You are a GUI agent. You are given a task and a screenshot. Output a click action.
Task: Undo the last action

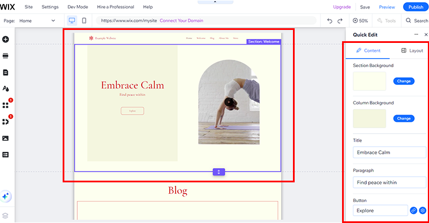[x=330, y=21]
